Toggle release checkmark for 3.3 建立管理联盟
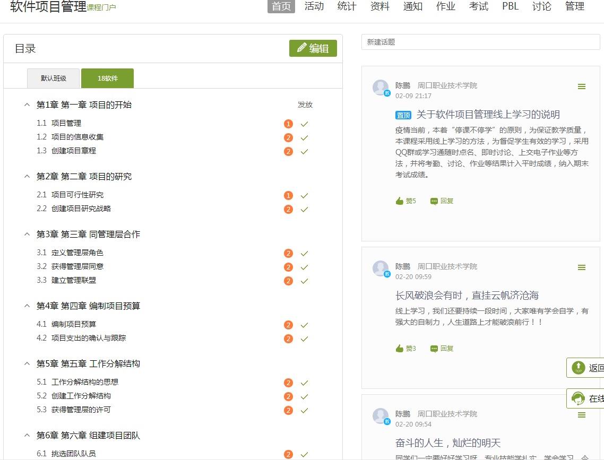Image resolution: width=604 pixels, height=460 pixels. click(x=304, y=281)
